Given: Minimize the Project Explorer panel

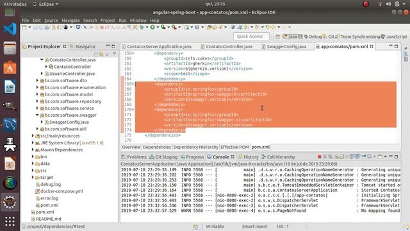Looking at the screenshot, I should (108, 46).
